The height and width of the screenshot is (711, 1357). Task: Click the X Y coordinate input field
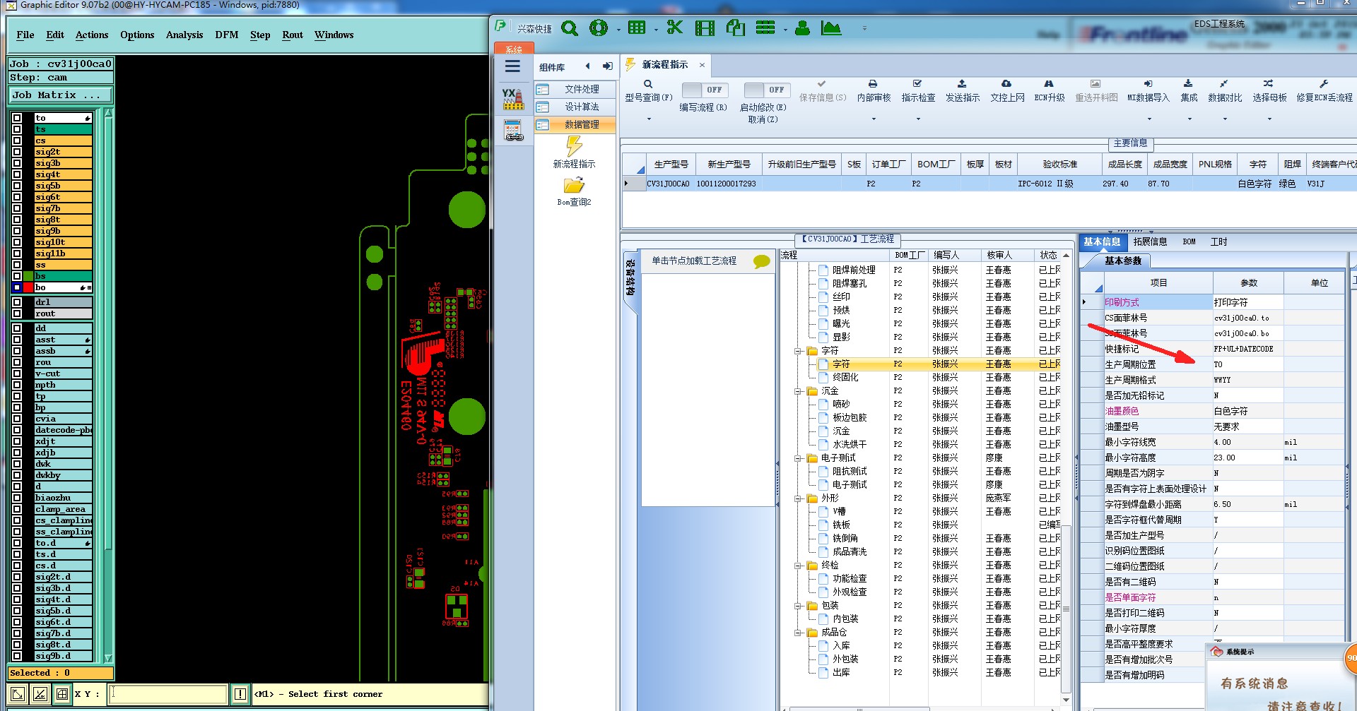tap(169, 694)
